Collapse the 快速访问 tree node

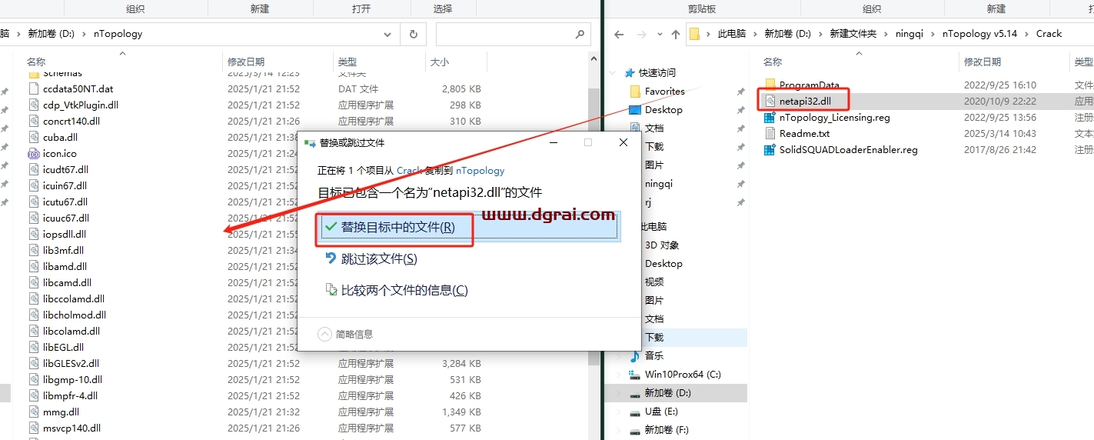tap(613, 72)
